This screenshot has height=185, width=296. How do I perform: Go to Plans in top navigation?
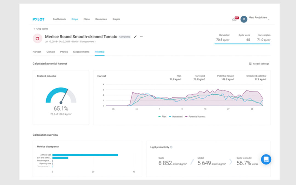[x=87, y=19]
